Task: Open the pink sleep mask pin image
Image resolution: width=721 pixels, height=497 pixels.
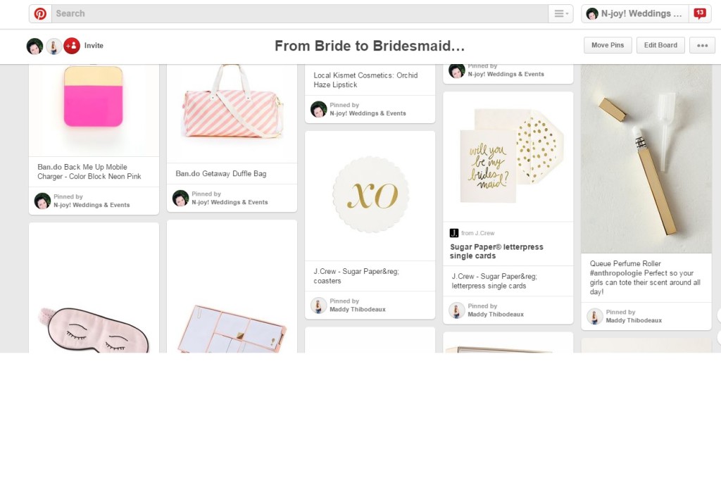Action: (x=94, y=288)
